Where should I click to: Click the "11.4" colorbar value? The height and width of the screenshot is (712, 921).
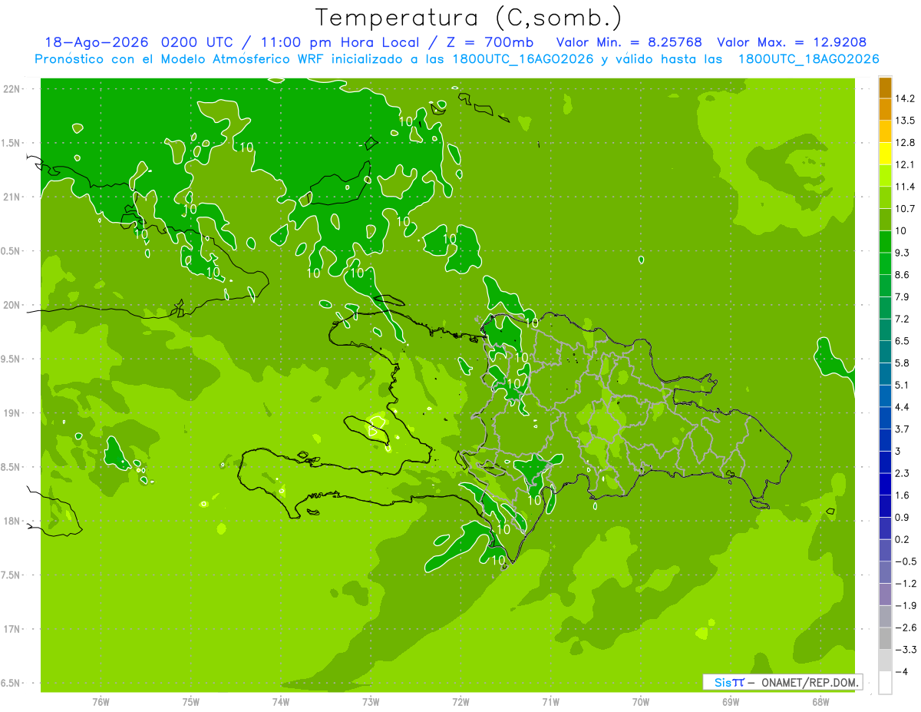(x=905, y=187)
